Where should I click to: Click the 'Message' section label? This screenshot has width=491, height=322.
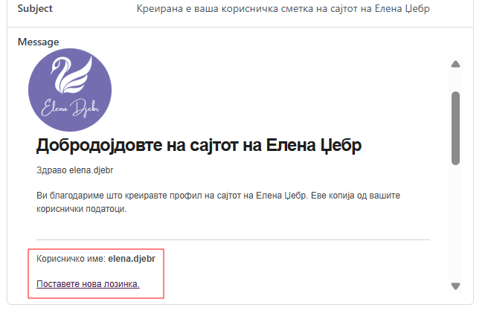39,42
